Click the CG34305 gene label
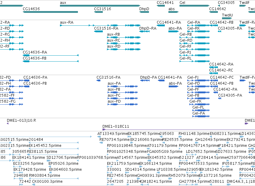Viewport: 255px width, 186px height. (226, 3)
